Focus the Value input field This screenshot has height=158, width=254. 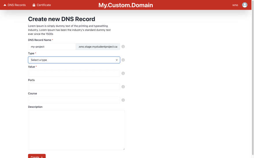pyautogui.click(x=74, y=73)
